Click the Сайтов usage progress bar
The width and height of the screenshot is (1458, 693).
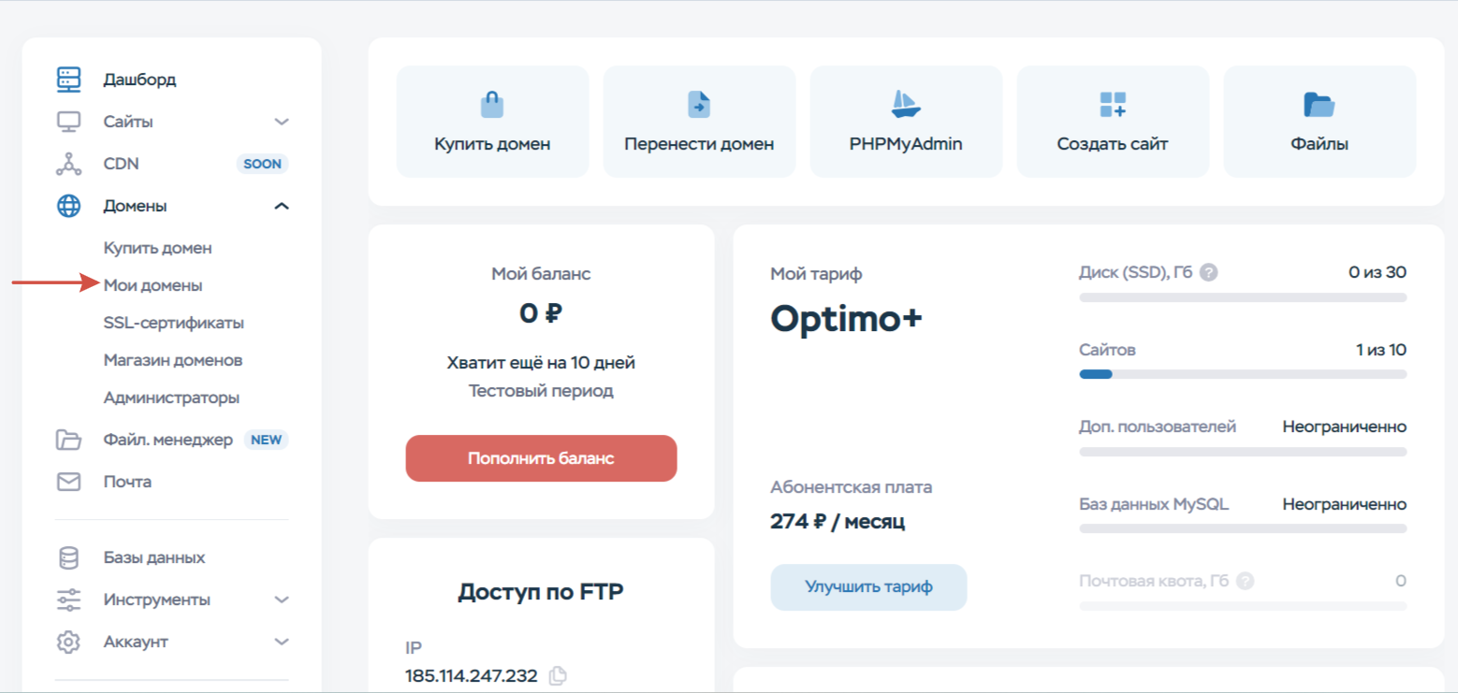pyautogui.click(x=1243, y=374)
